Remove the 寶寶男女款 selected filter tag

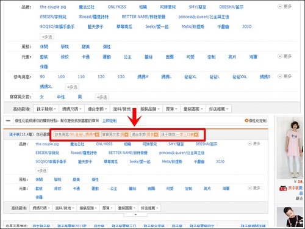[126, 134]
